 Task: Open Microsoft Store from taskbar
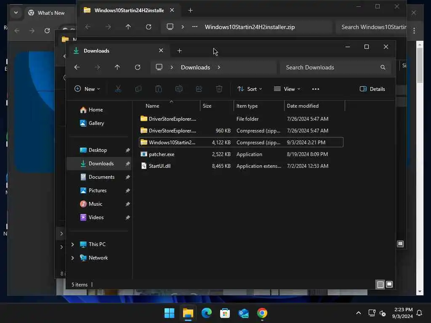225,313
